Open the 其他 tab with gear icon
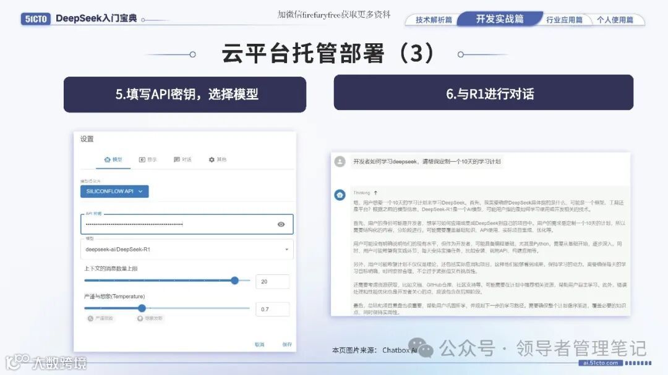 218,159
